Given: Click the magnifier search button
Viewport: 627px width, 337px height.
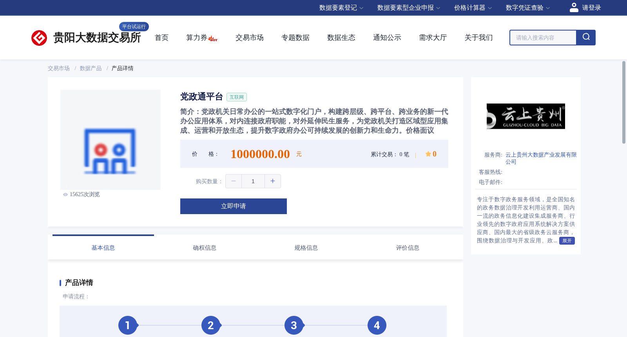Looking at the screenshot, I should coord(586,38).
